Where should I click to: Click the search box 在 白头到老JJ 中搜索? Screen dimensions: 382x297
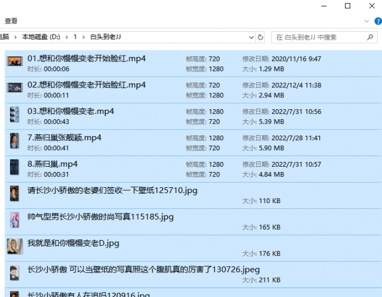pyautogui.click(x=324, y=37)
